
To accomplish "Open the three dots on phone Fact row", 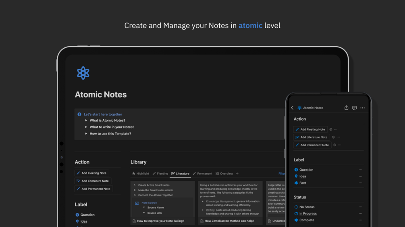I will 360,183.
